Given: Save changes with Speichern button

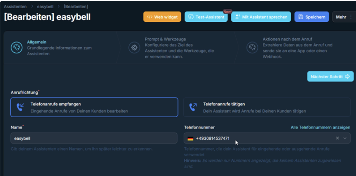Looking at the screenshot, I should pyautogui.click(x=311, y=17).
